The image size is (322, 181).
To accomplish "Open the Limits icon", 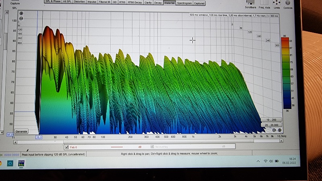I will point(277,2).
